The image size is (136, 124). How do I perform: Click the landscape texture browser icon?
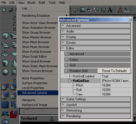click(82, 10)
